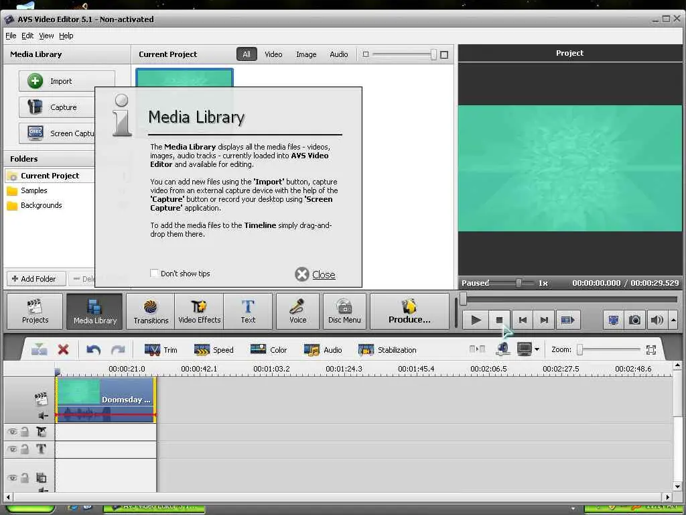Toggle visibility of the text track
This screenshot has width=686, height=515.
click(12, 449)
